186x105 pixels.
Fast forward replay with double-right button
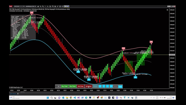click(111, 86)
